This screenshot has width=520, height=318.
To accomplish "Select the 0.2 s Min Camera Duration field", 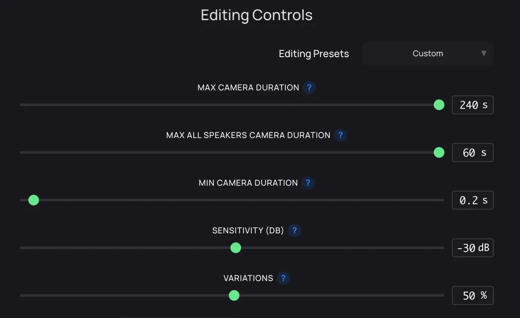I will coord(472,200).
